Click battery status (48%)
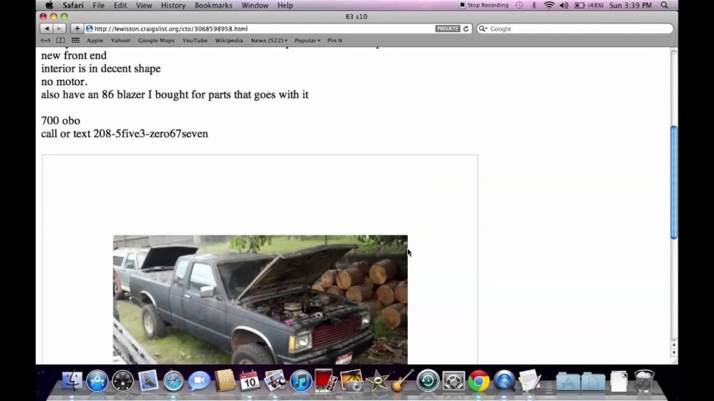The image size is (714, 401). 588,6
